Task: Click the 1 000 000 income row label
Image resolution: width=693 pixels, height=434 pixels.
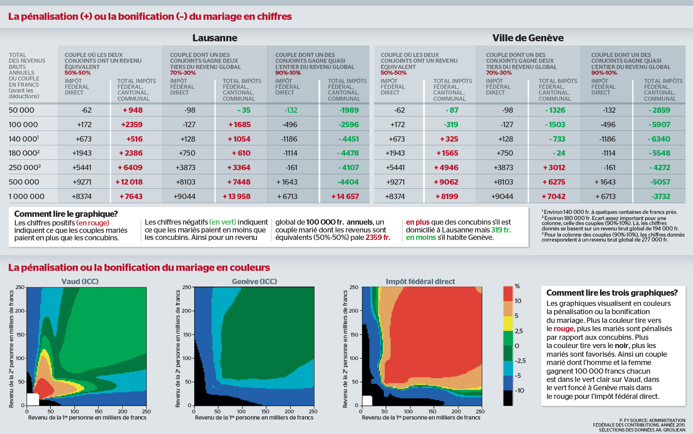Action: pyautogui.click(x=26, y=197)
